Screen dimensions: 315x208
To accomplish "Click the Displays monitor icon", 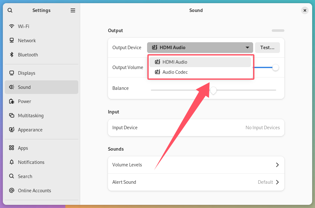I will click(x=12, y=73).
